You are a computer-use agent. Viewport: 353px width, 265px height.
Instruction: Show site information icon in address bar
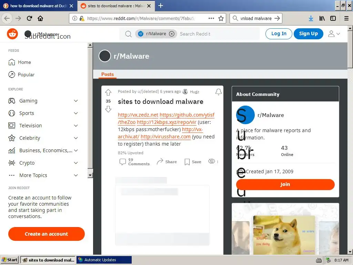coord(75,18)
